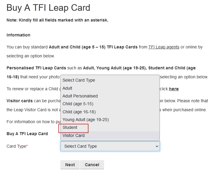
Task: Pick Adult Personalised from the list
Action: (x=80, y=96)
